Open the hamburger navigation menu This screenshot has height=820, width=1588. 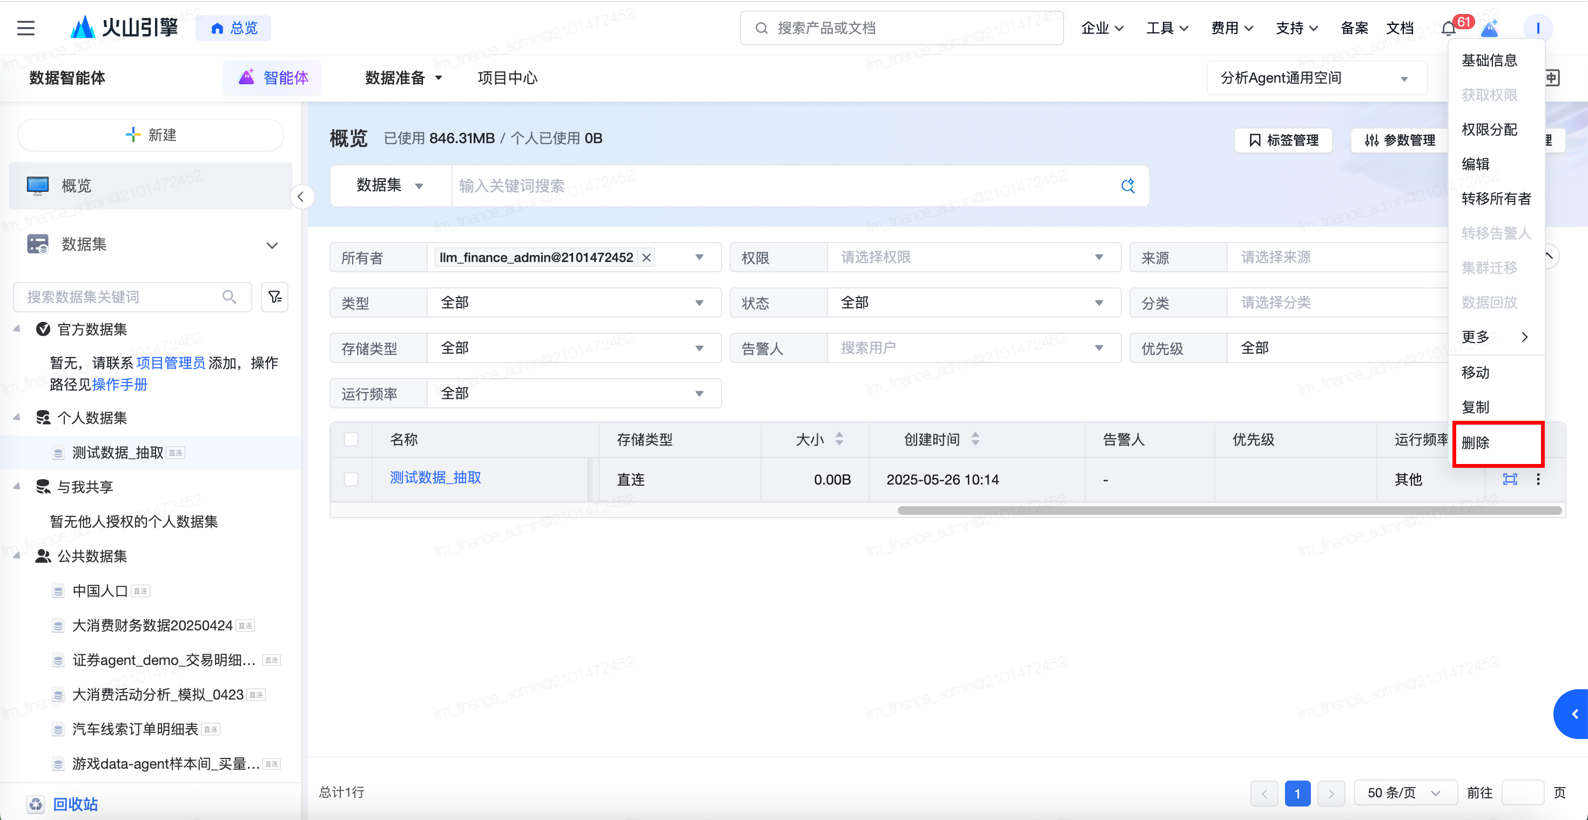(26, 28)
